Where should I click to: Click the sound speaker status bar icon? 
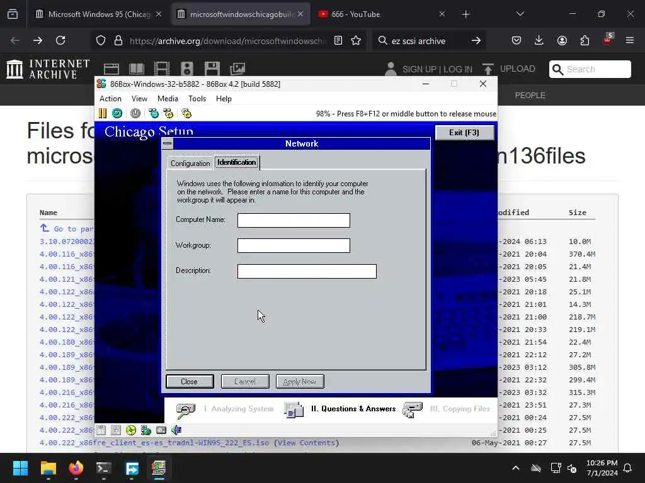point(176,430)
